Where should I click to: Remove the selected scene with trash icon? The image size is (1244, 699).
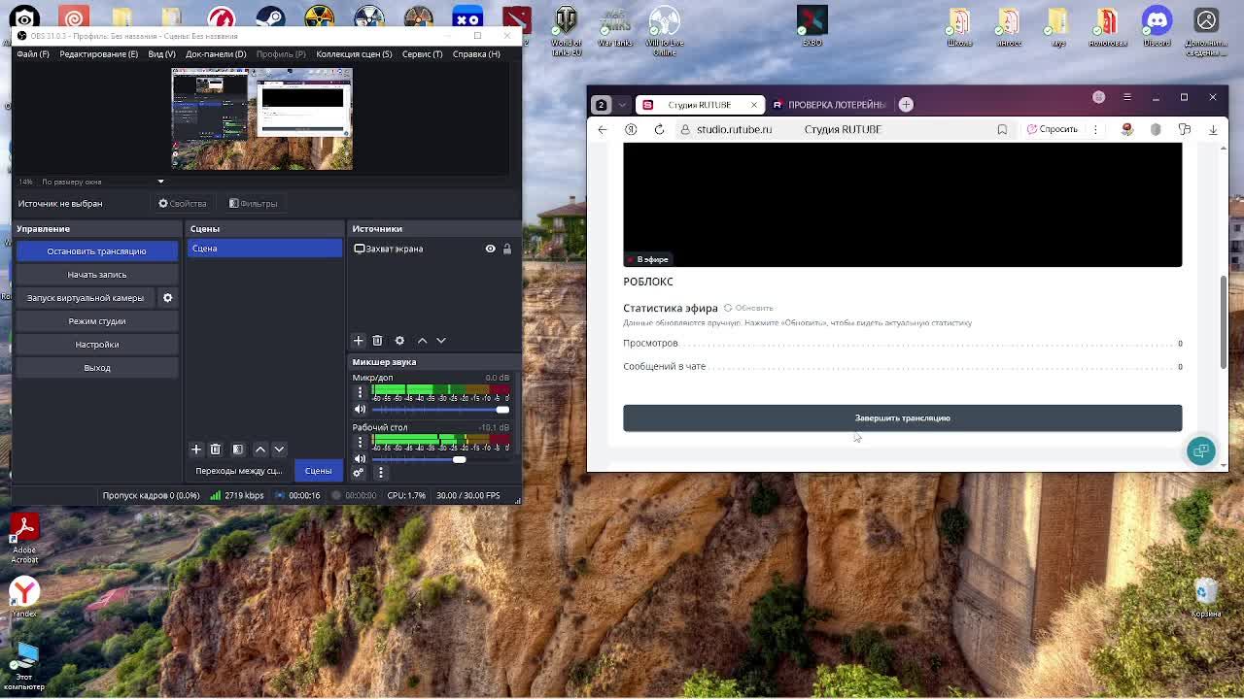[x=216, y=449]
